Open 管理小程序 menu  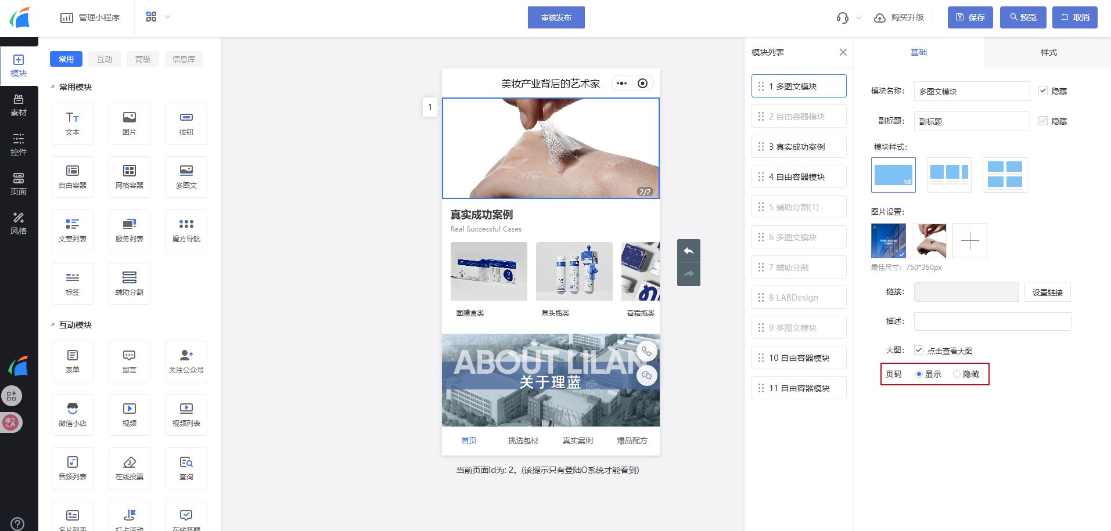[x=90, y=17]
